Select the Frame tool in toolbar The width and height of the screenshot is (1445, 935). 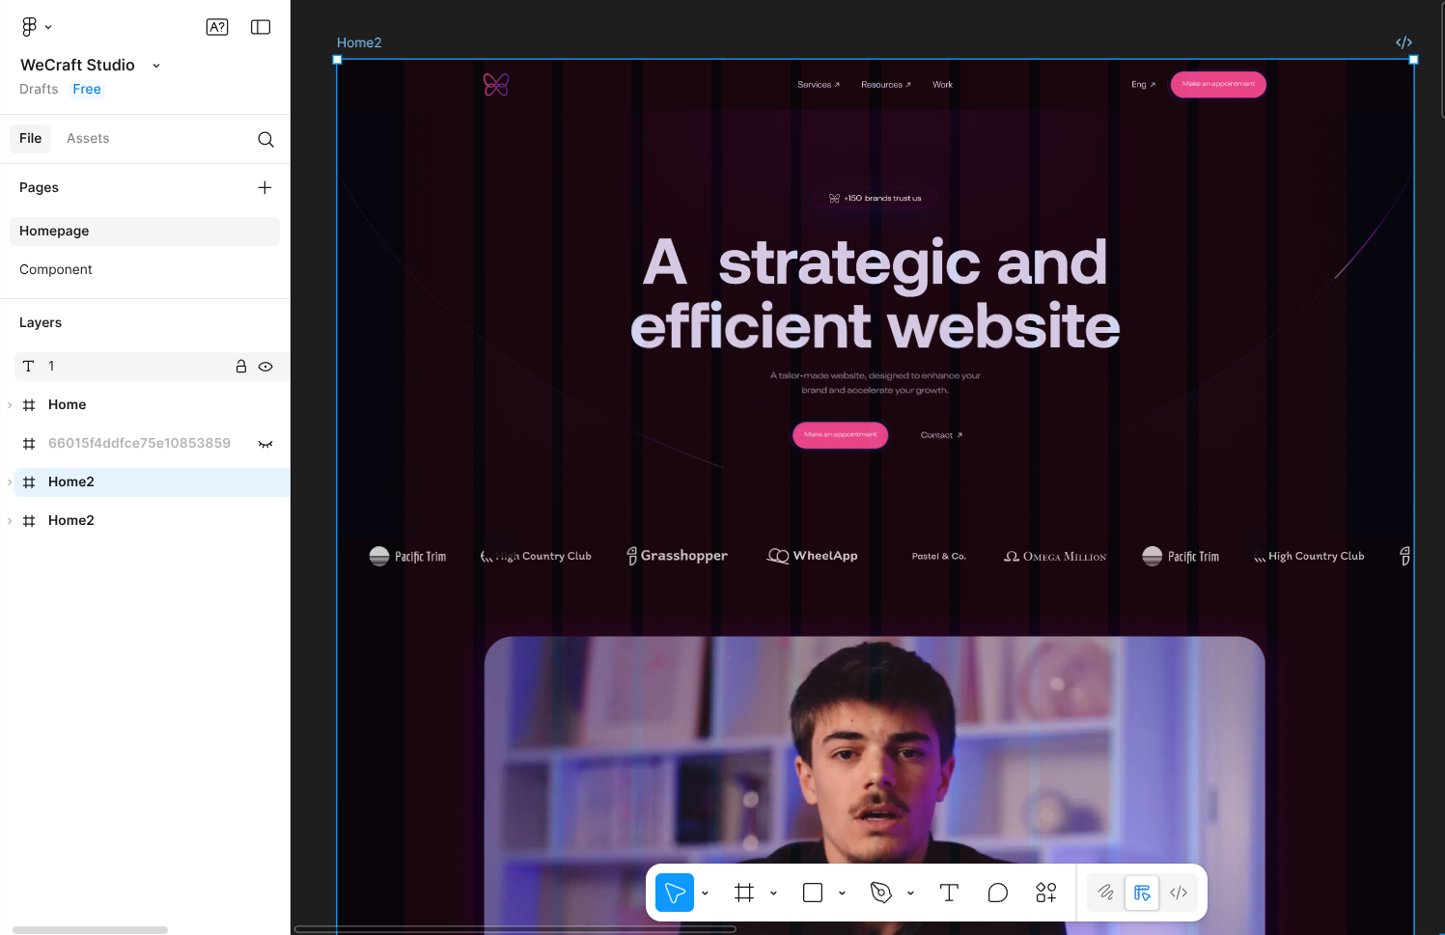(744, 893)
